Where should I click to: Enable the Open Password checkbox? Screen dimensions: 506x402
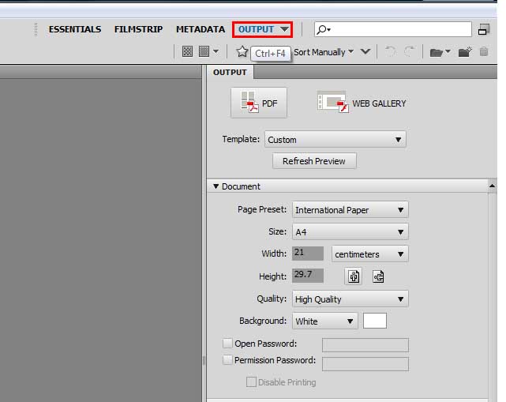click(x=228, y=344)
